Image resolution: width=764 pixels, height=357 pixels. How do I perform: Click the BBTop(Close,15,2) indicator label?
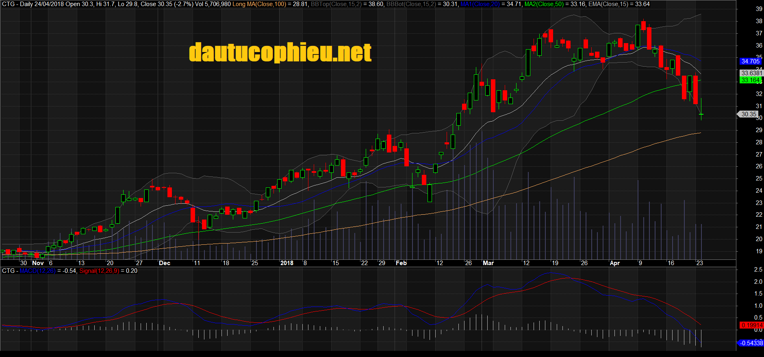(336, 4)
